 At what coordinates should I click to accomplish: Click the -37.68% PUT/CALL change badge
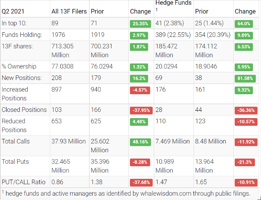[x=140, y=183]
